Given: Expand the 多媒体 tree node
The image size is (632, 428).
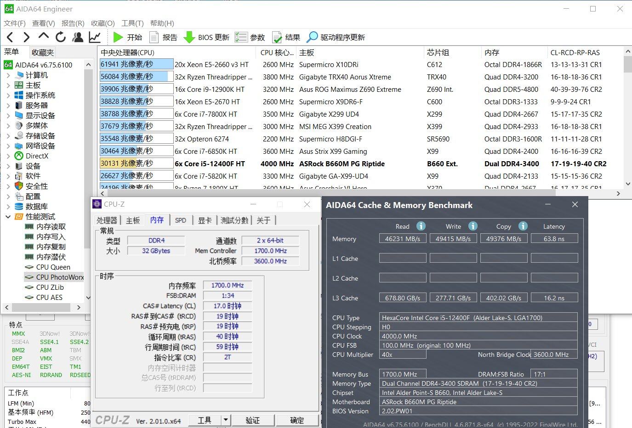Looking at the screenshot, I should coord(8,125).
